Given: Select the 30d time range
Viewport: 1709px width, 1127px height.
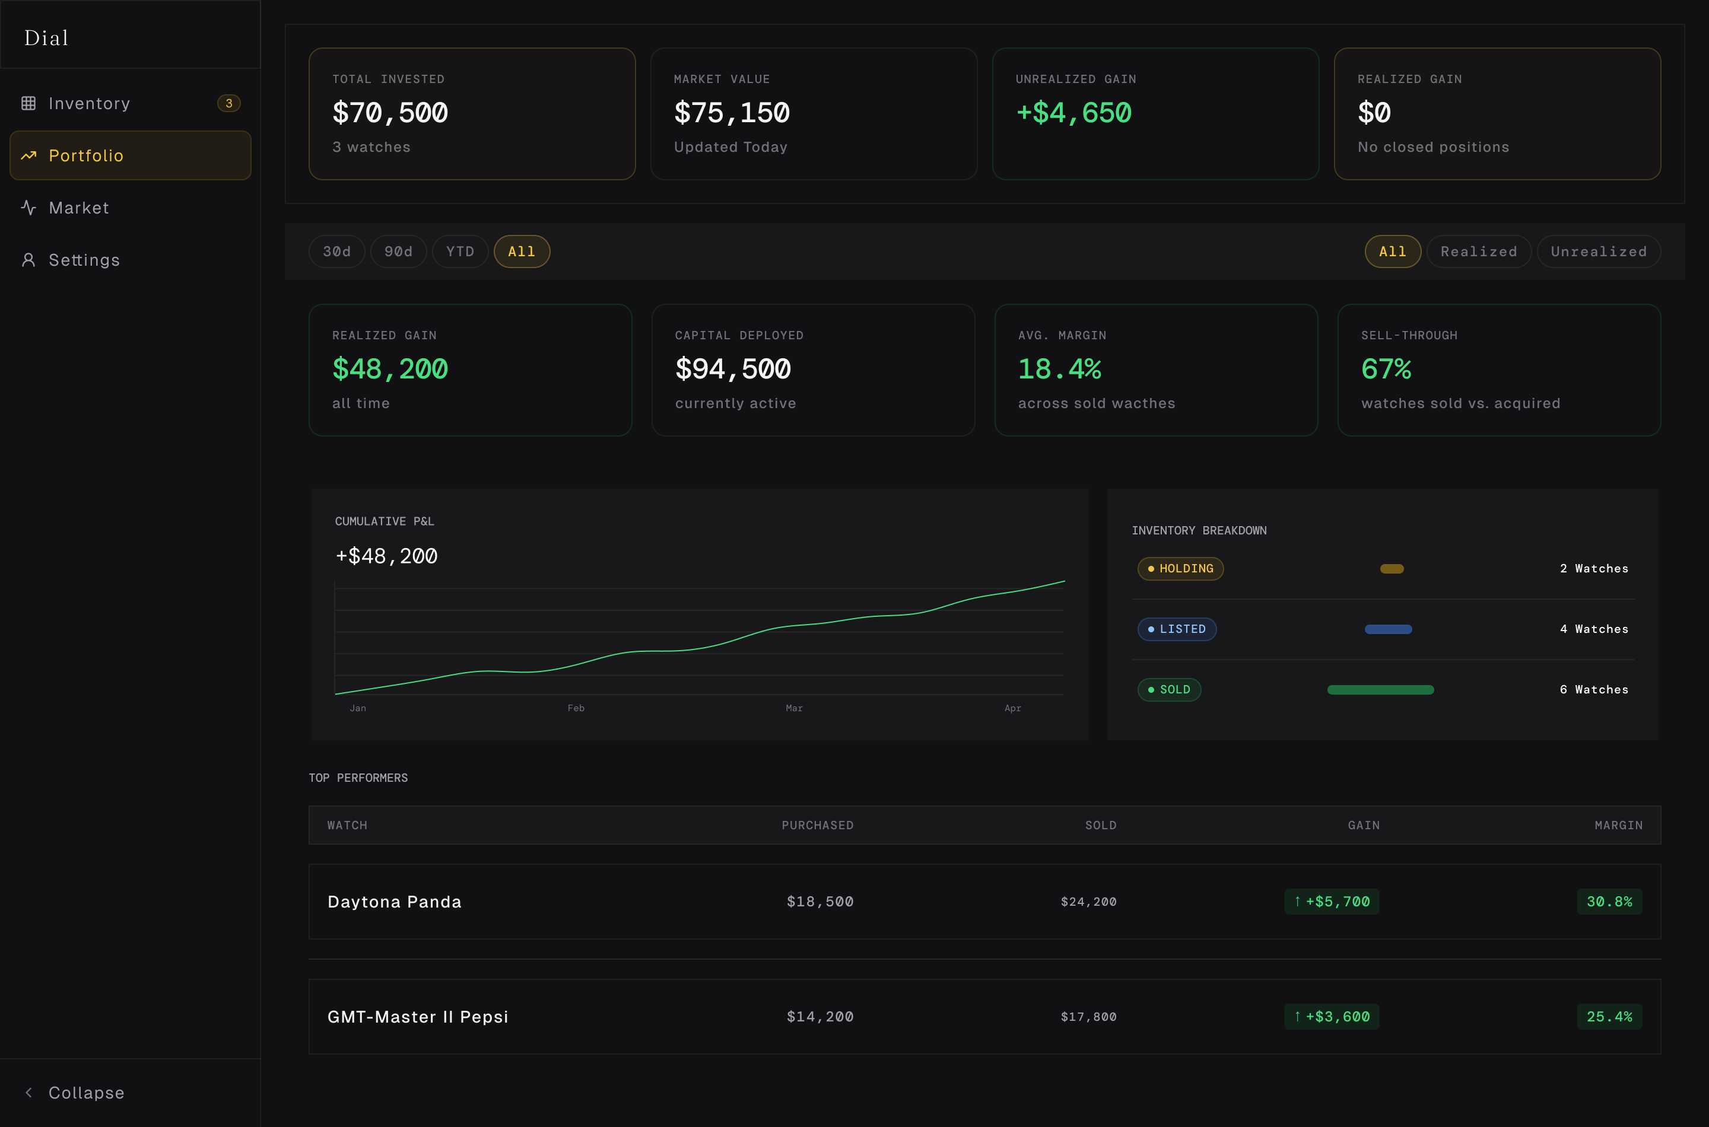Looking at the screenshot, I should [x=336, y=251].
